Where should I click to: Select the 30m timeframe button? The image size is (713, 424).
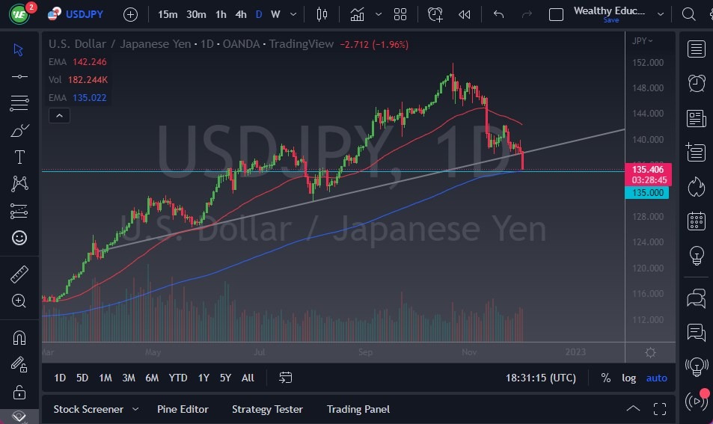click(196, 14)
